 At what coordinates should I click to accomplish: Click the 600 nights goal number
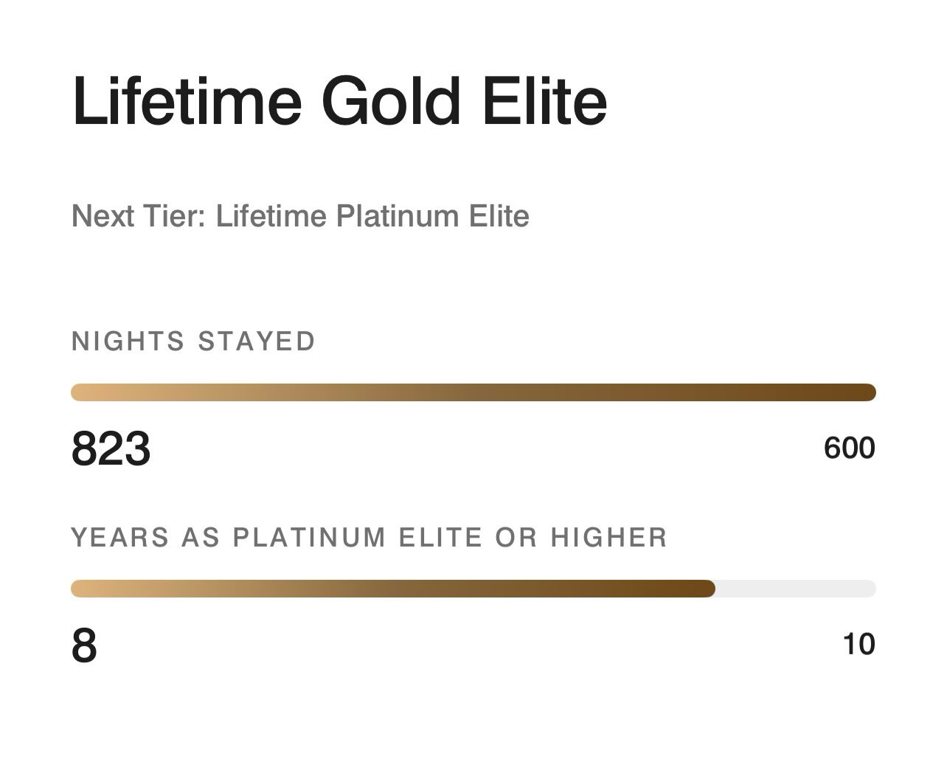coord(850,448)
